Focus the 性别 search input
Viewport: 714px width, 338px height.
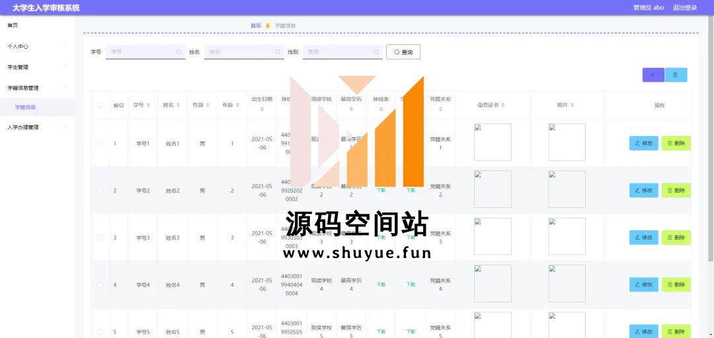pyautogui.click(x=342, y=52)
